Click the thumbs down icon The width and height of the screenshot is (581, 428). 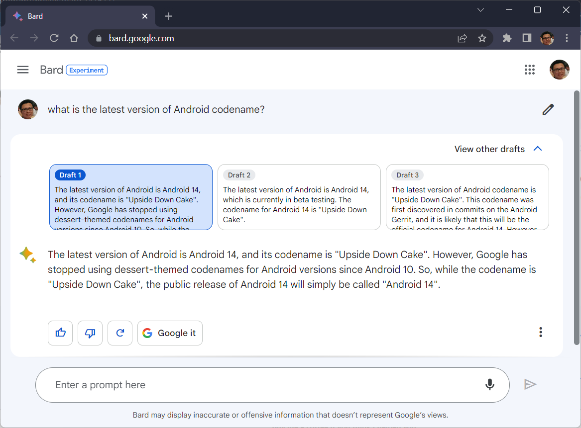[90, 333]
